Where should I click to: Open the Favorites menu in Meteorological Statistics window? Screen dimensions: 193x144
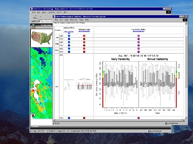click(73, 20)
